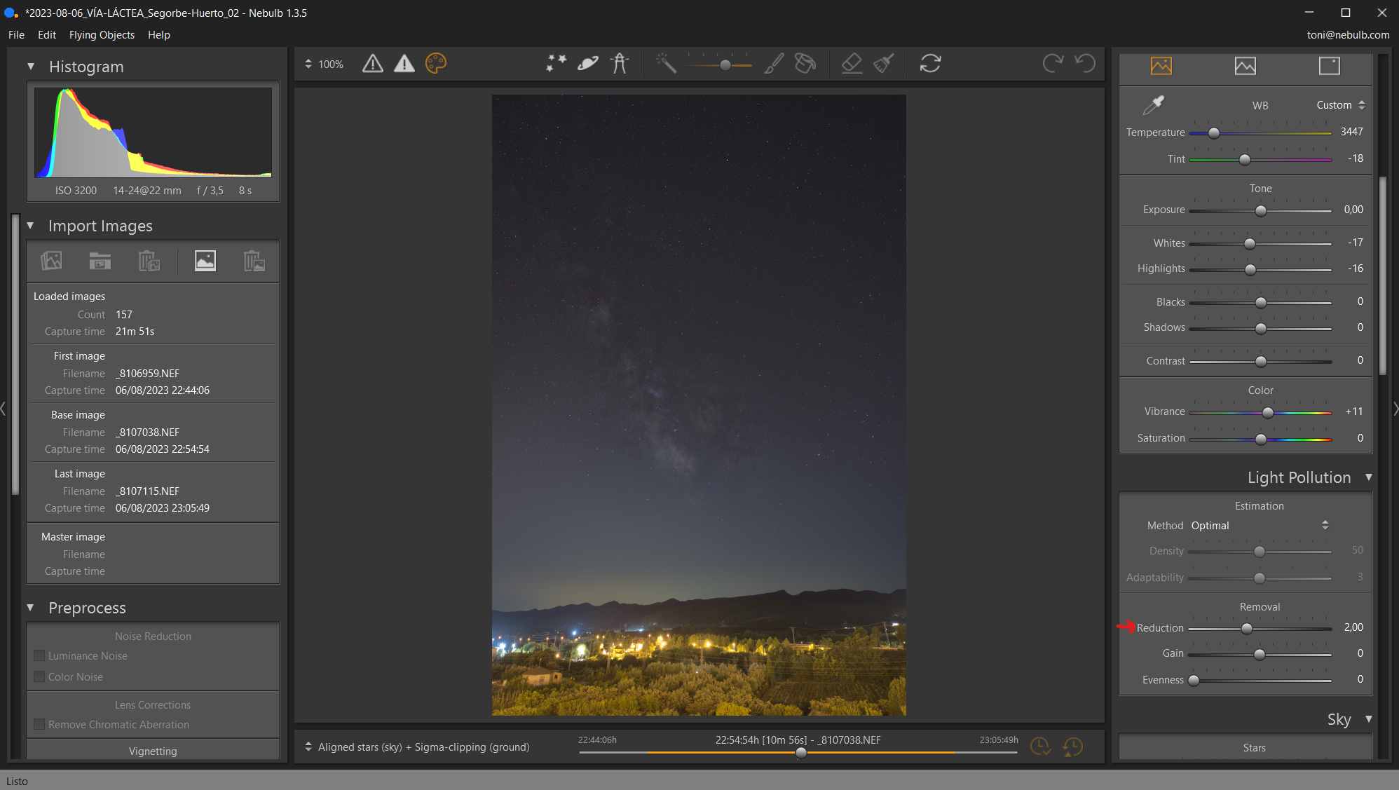Viewport: 1399px width, 790px height.
Task: Toggle the orange color palette icon
Action: (x=436, y=64)
